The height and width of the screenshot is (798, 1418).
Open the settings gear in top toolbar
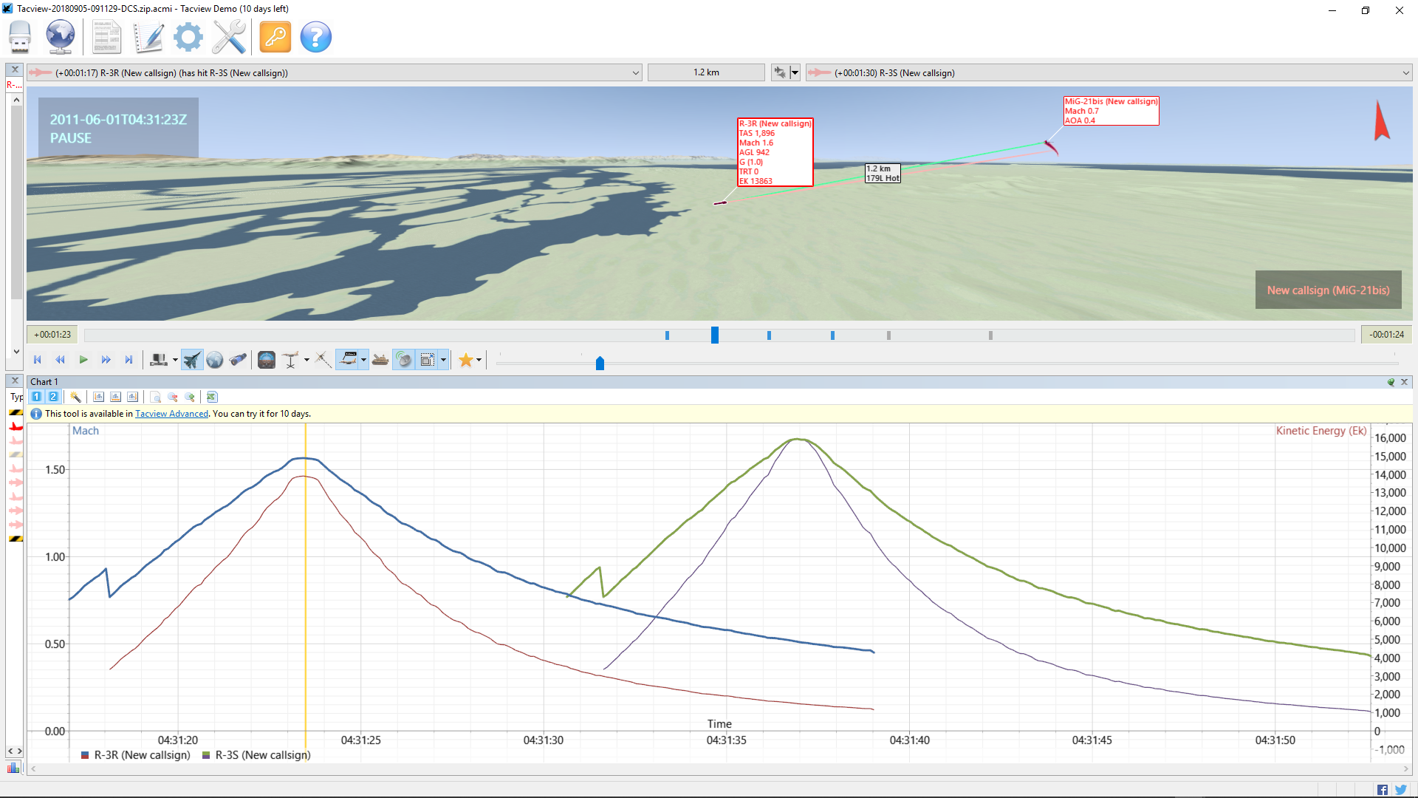pyautogui.click(x=188, y=37)
